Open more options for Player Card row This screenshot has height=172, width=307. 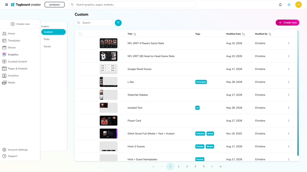pyautogui.click(x=289, y=121)
